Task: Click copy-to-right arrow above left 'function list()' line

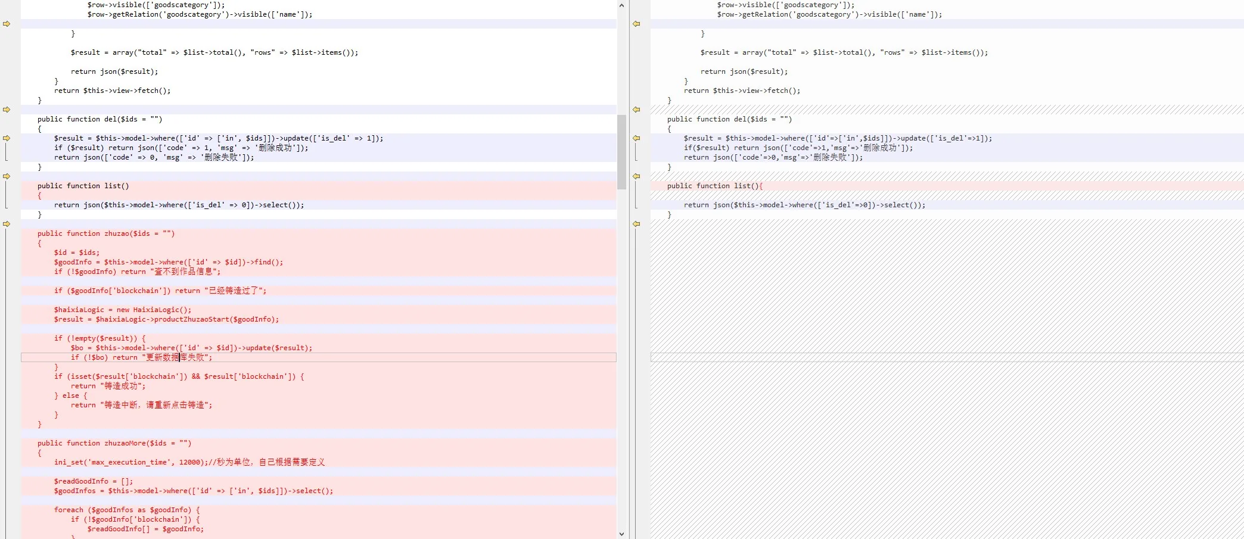Action: tap(7, 176)
